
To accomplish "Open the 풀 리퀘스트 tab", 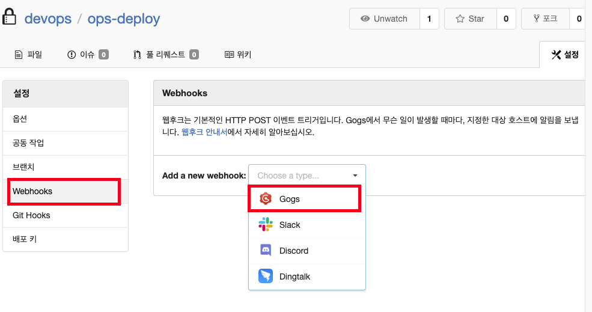I will 166,55.
